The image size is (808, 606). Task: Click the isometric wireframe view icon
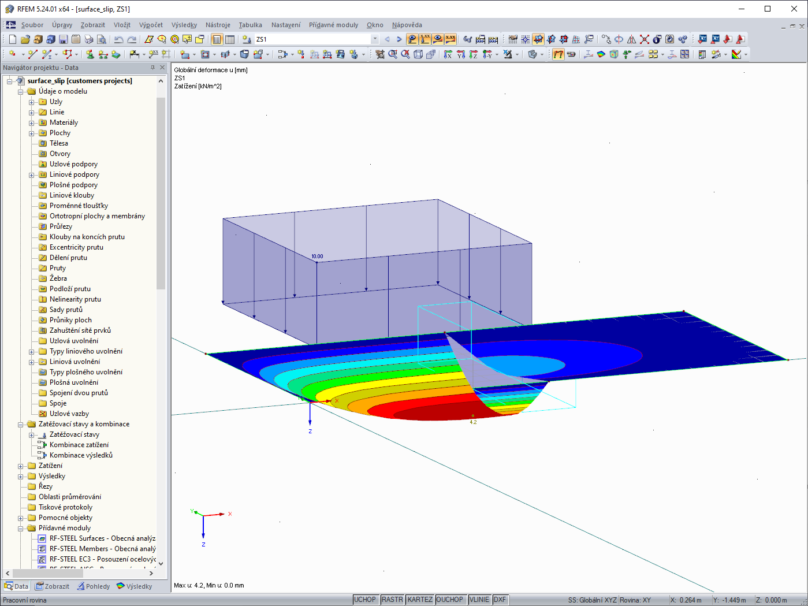[418, 54]
